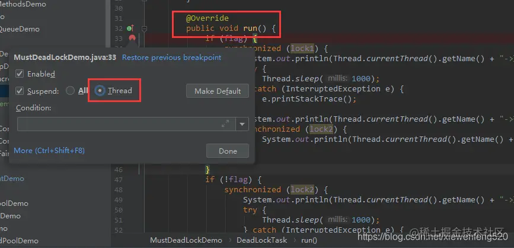Click the closing brace on line 46

(x=207, y=170)
